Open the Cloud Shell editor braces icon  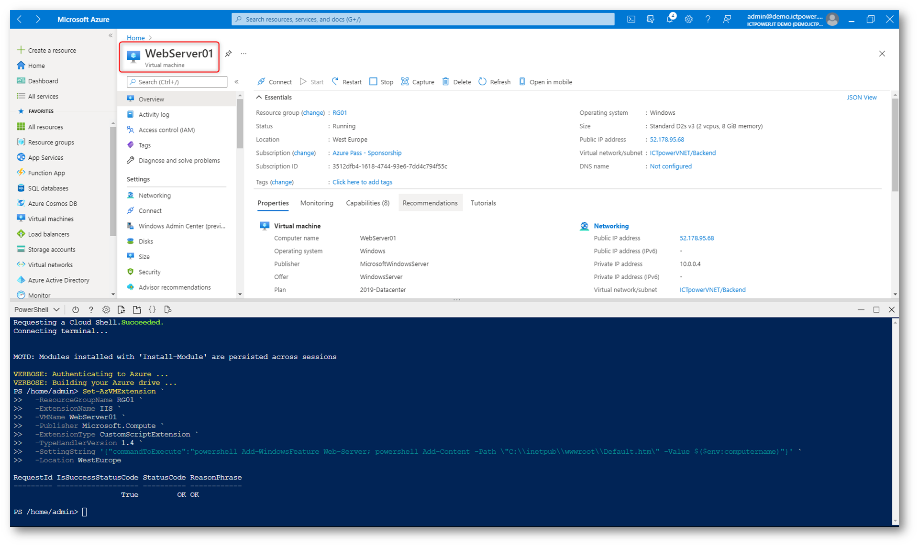coord(152,309)
